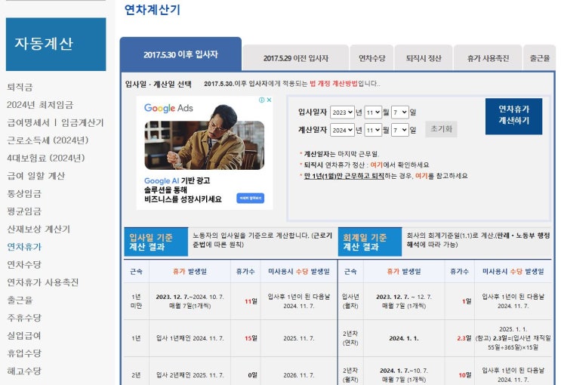Viewport: 561px width, 385px height.
Task: Open 산재보상 계산기 in the sidebar
Action: [x=39, y=229]
